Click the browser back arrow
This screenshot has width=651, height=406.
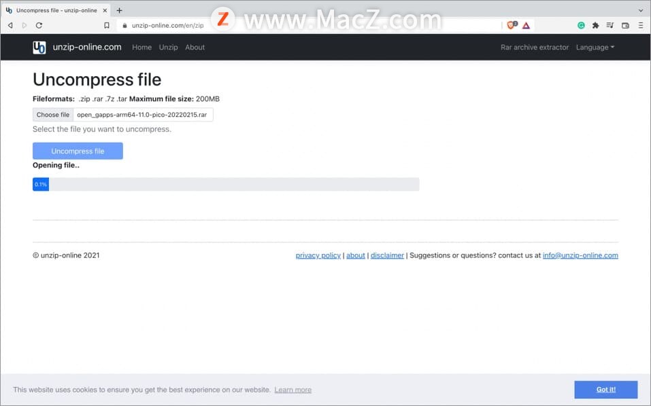point(10,25)
